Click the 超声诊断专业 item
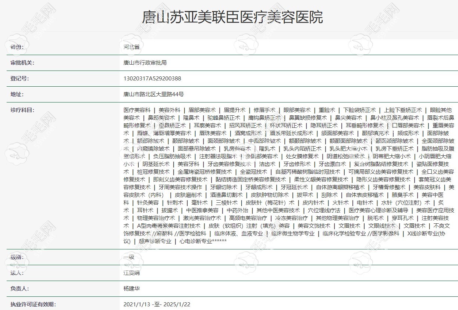This screenshot has width=458, height=310. 155,241
